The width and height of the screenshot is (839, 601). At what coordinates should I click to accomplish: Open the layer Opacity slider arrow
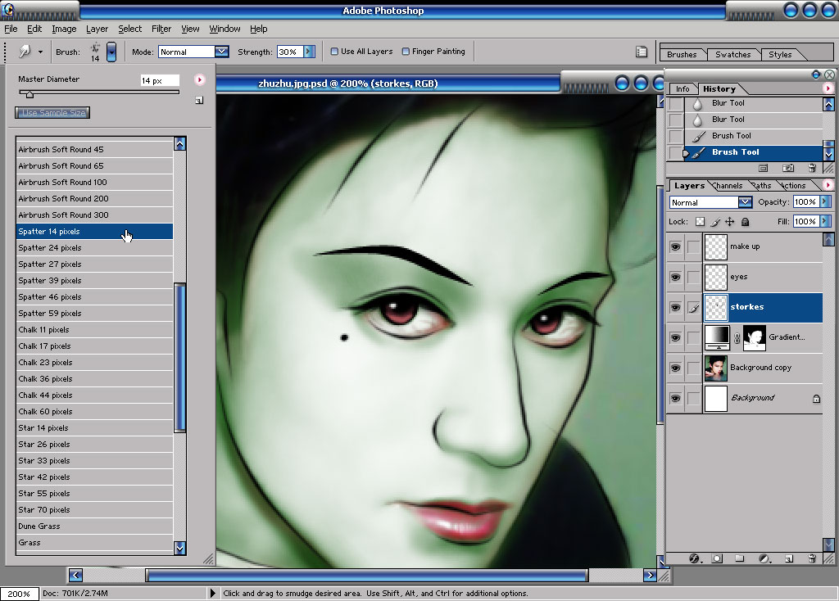point(825,201)
